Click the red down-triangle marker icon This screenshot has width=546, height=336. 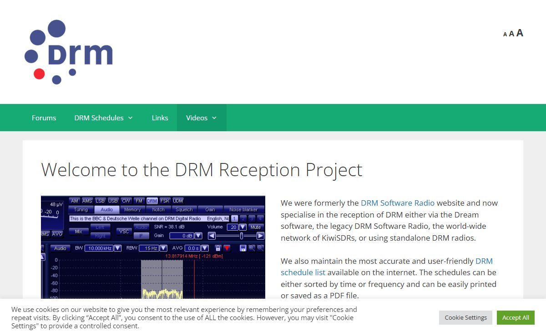pos(227,248)
